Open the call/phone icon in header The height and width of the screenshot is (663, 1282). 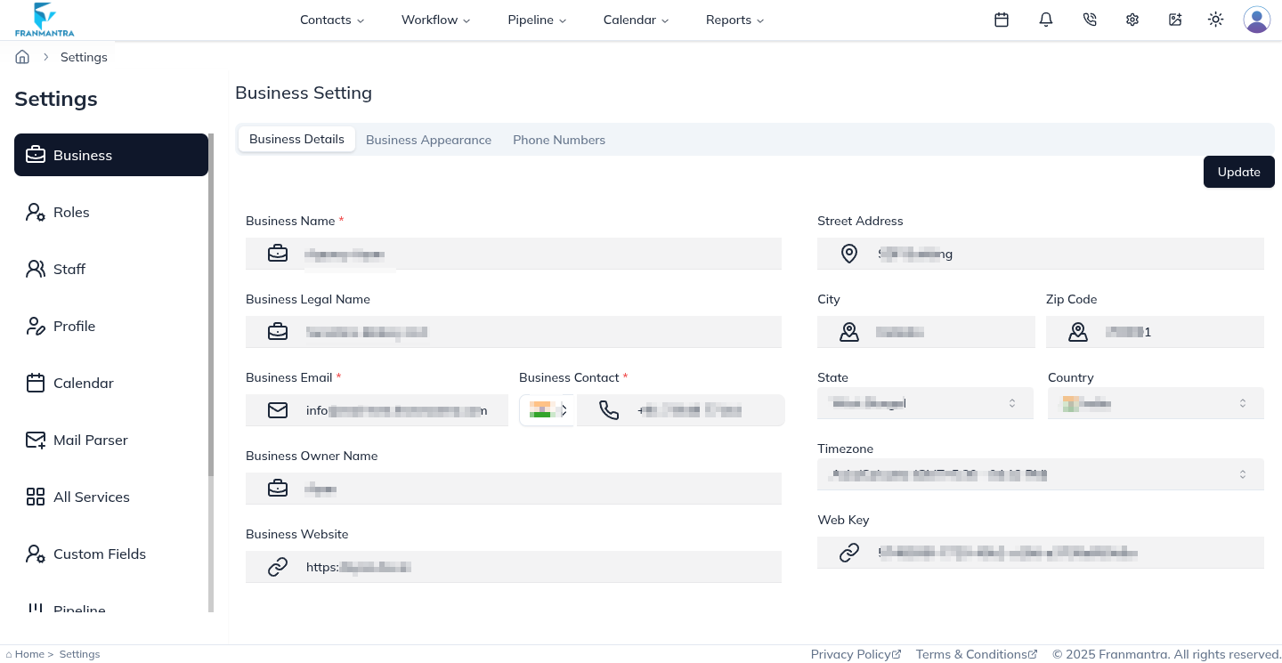(x=1089, y=19)
